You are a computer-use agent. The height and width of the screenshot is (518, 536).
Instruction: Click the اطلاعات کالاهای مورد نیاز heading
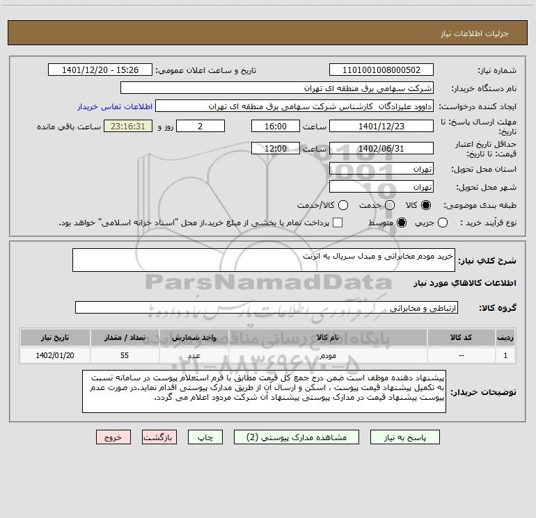pyautogui.click(x=464, y=283)
